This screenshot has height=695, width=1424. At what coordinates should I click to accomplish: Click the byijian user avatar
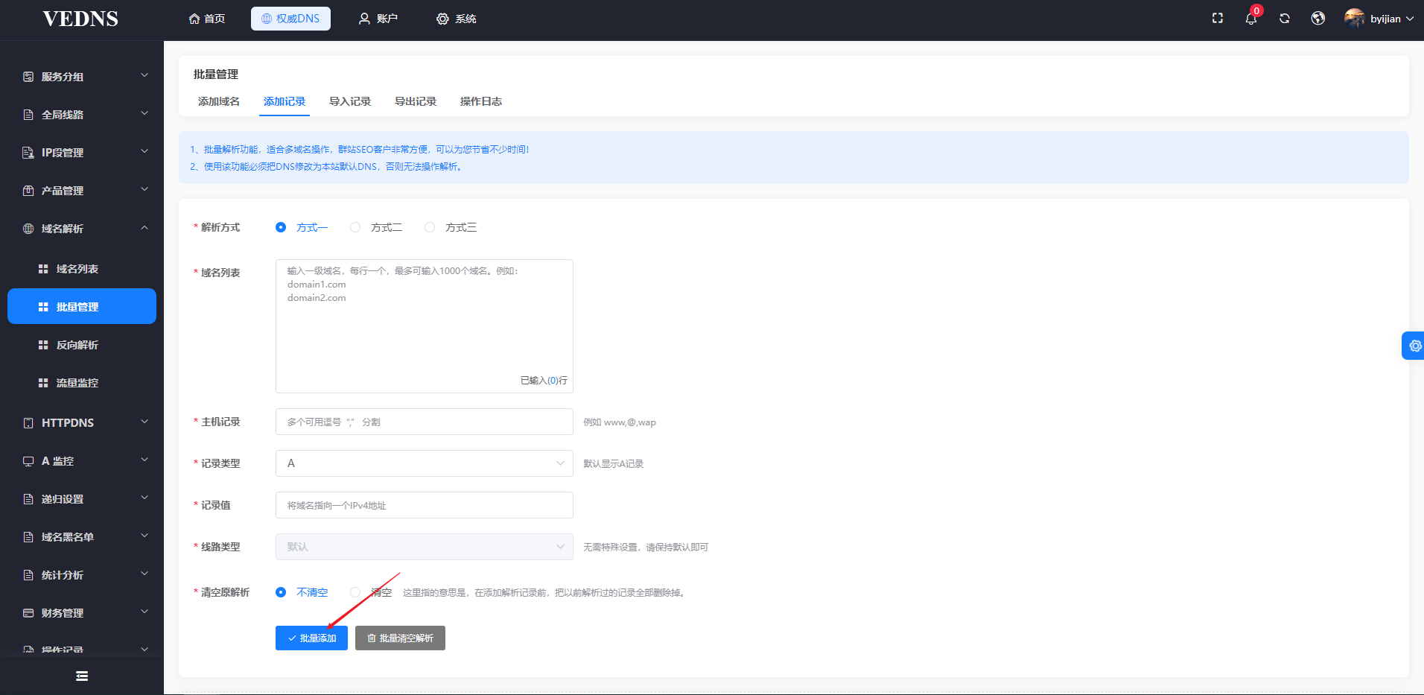1354,19
